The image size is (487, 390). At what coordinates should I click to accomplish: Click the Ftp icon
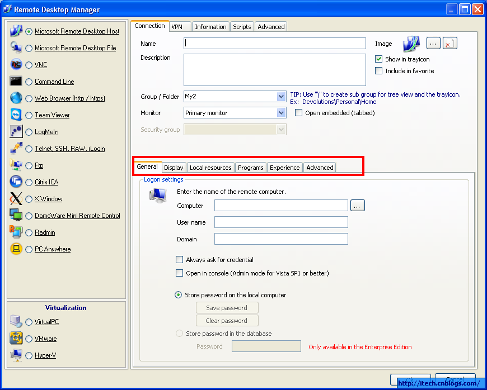pos(16,165)
